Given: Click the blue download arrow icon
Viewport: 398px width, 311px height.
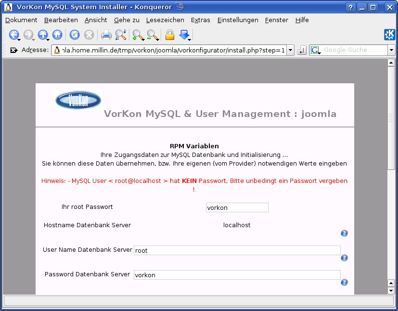Looking at the screenshot, I should pos(184,34).
